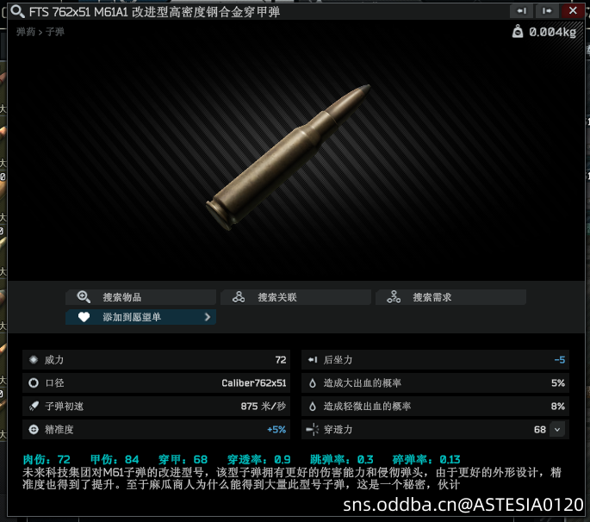
Task: Click the 肉伤：72 stat text
Action: click(x=47, y=459)
